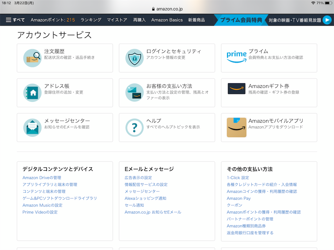Open the アドレス帳 card title
Screen dimensions: 334x250
(x=57, y=86)
